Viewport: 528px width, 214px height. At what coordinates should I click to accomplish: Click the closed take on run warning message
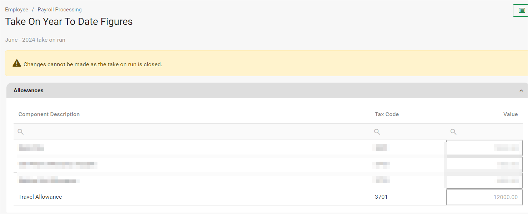tap(93, 64)
